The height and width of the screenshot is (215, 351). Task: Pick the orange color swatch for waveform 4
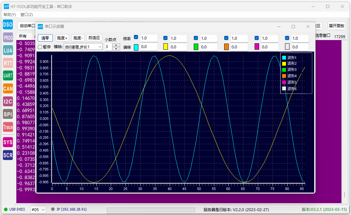[226, 46]
